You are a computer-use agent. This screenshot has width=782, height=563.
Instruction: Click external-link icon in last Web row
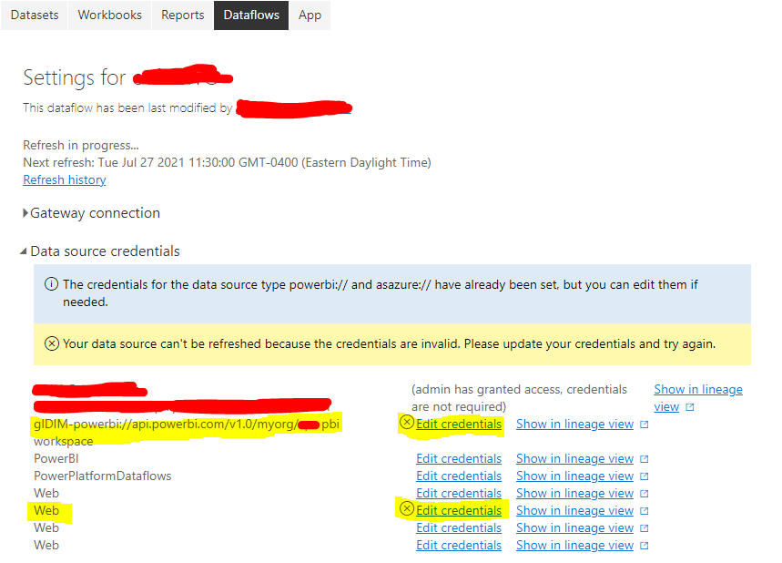645,546
